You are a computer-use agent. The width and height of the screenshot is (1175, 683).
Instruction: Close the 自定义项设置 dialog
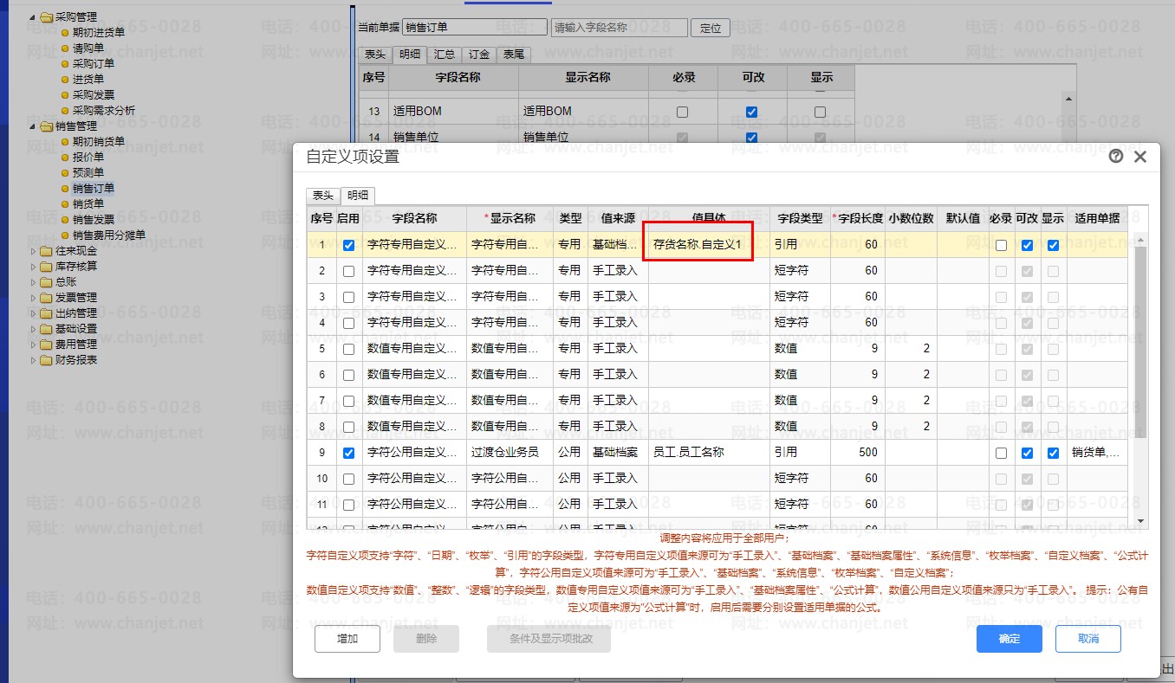[x=1140, y=157]
